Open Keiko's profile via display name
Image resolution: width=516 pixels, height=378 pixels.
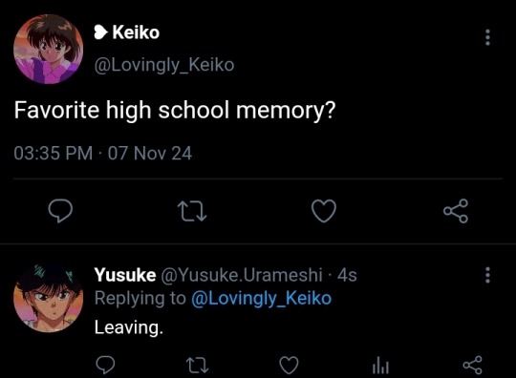coord(136,32)
